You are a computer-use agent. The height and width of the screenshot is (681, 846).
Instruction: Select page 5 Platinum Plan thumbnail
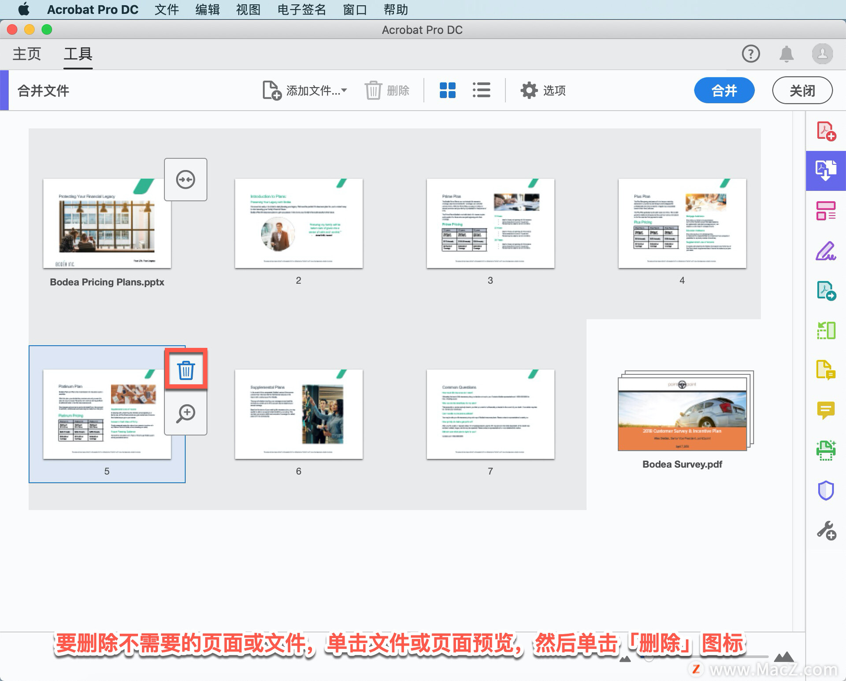tap(107, 414)
